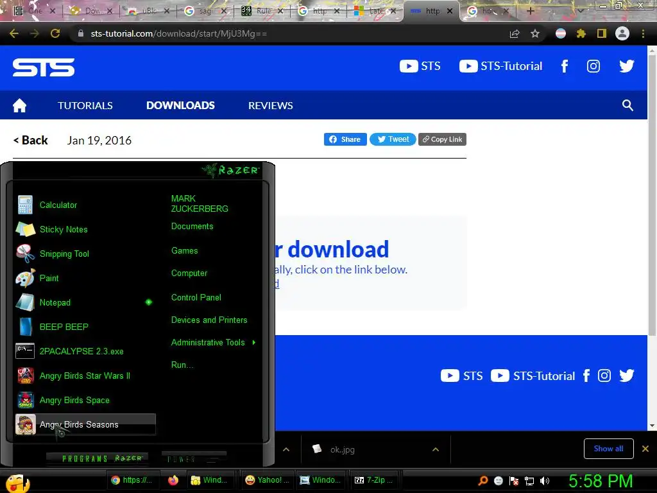Open Devices and Printers

(x=209, y=320)
